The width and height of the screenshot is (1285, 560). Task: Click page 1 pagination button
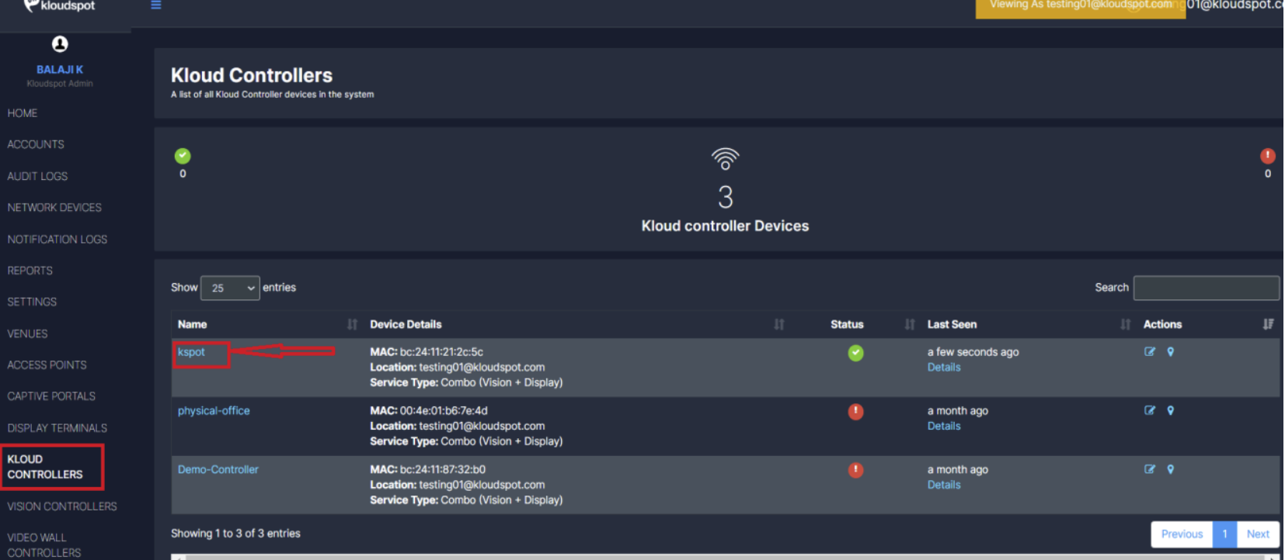1224,534
